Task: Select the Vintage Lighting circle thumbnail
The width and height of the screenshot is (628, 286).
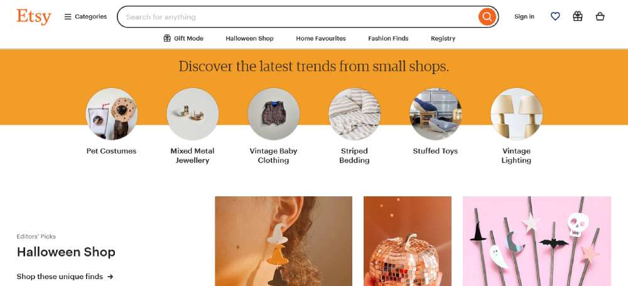Action: 516,114
